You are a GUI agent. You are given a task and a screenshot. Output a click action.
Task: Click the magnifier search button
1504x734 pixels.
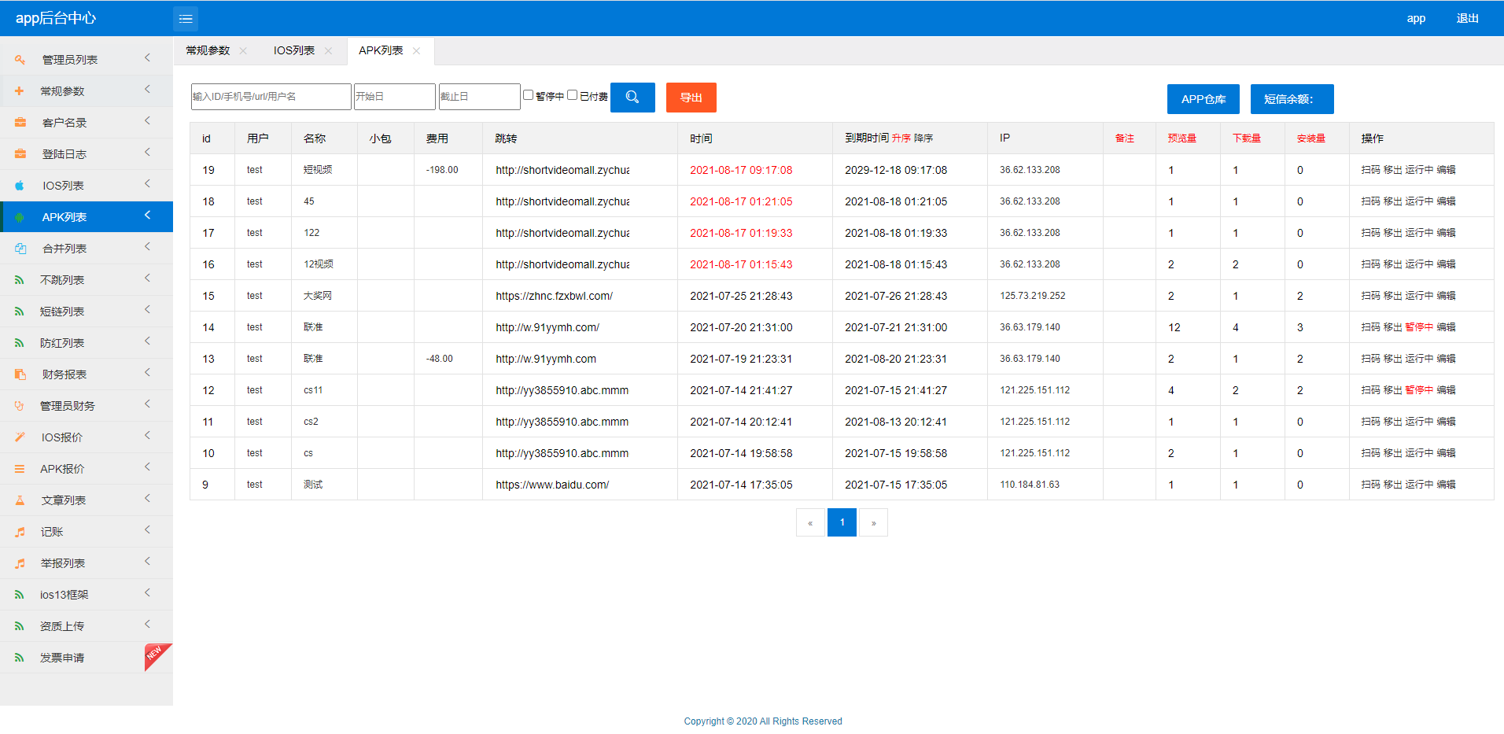632,98
